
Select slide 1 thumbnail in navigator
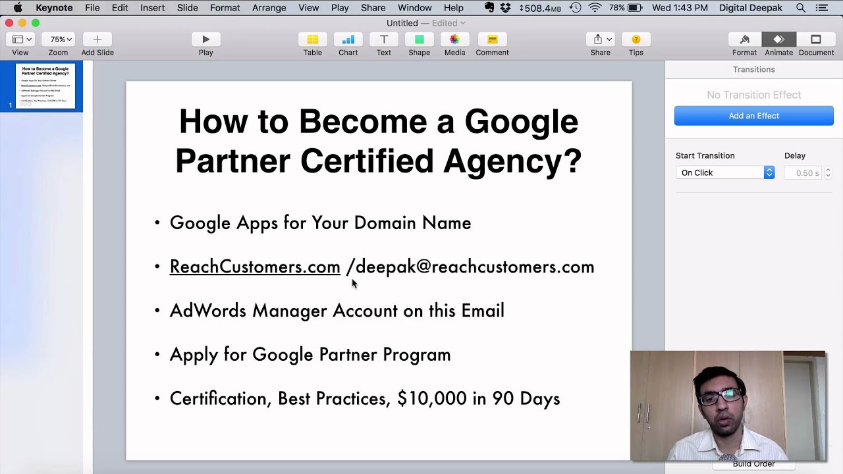(45, 86)
